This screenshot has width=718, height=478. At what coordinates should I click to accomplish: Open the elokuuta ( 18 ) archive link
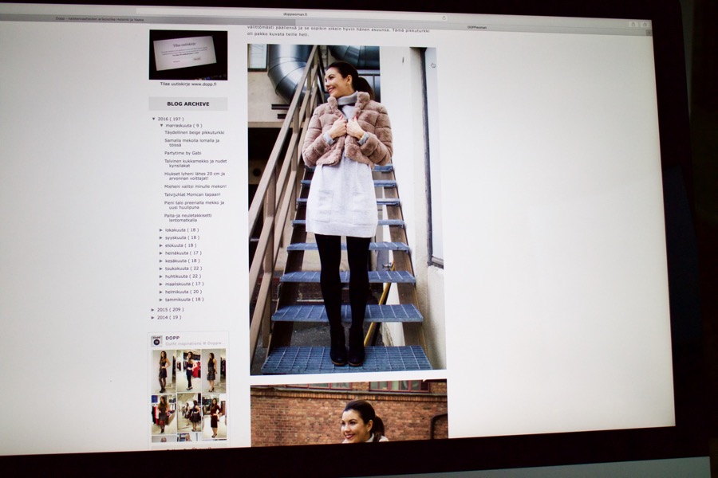point(180,245)
